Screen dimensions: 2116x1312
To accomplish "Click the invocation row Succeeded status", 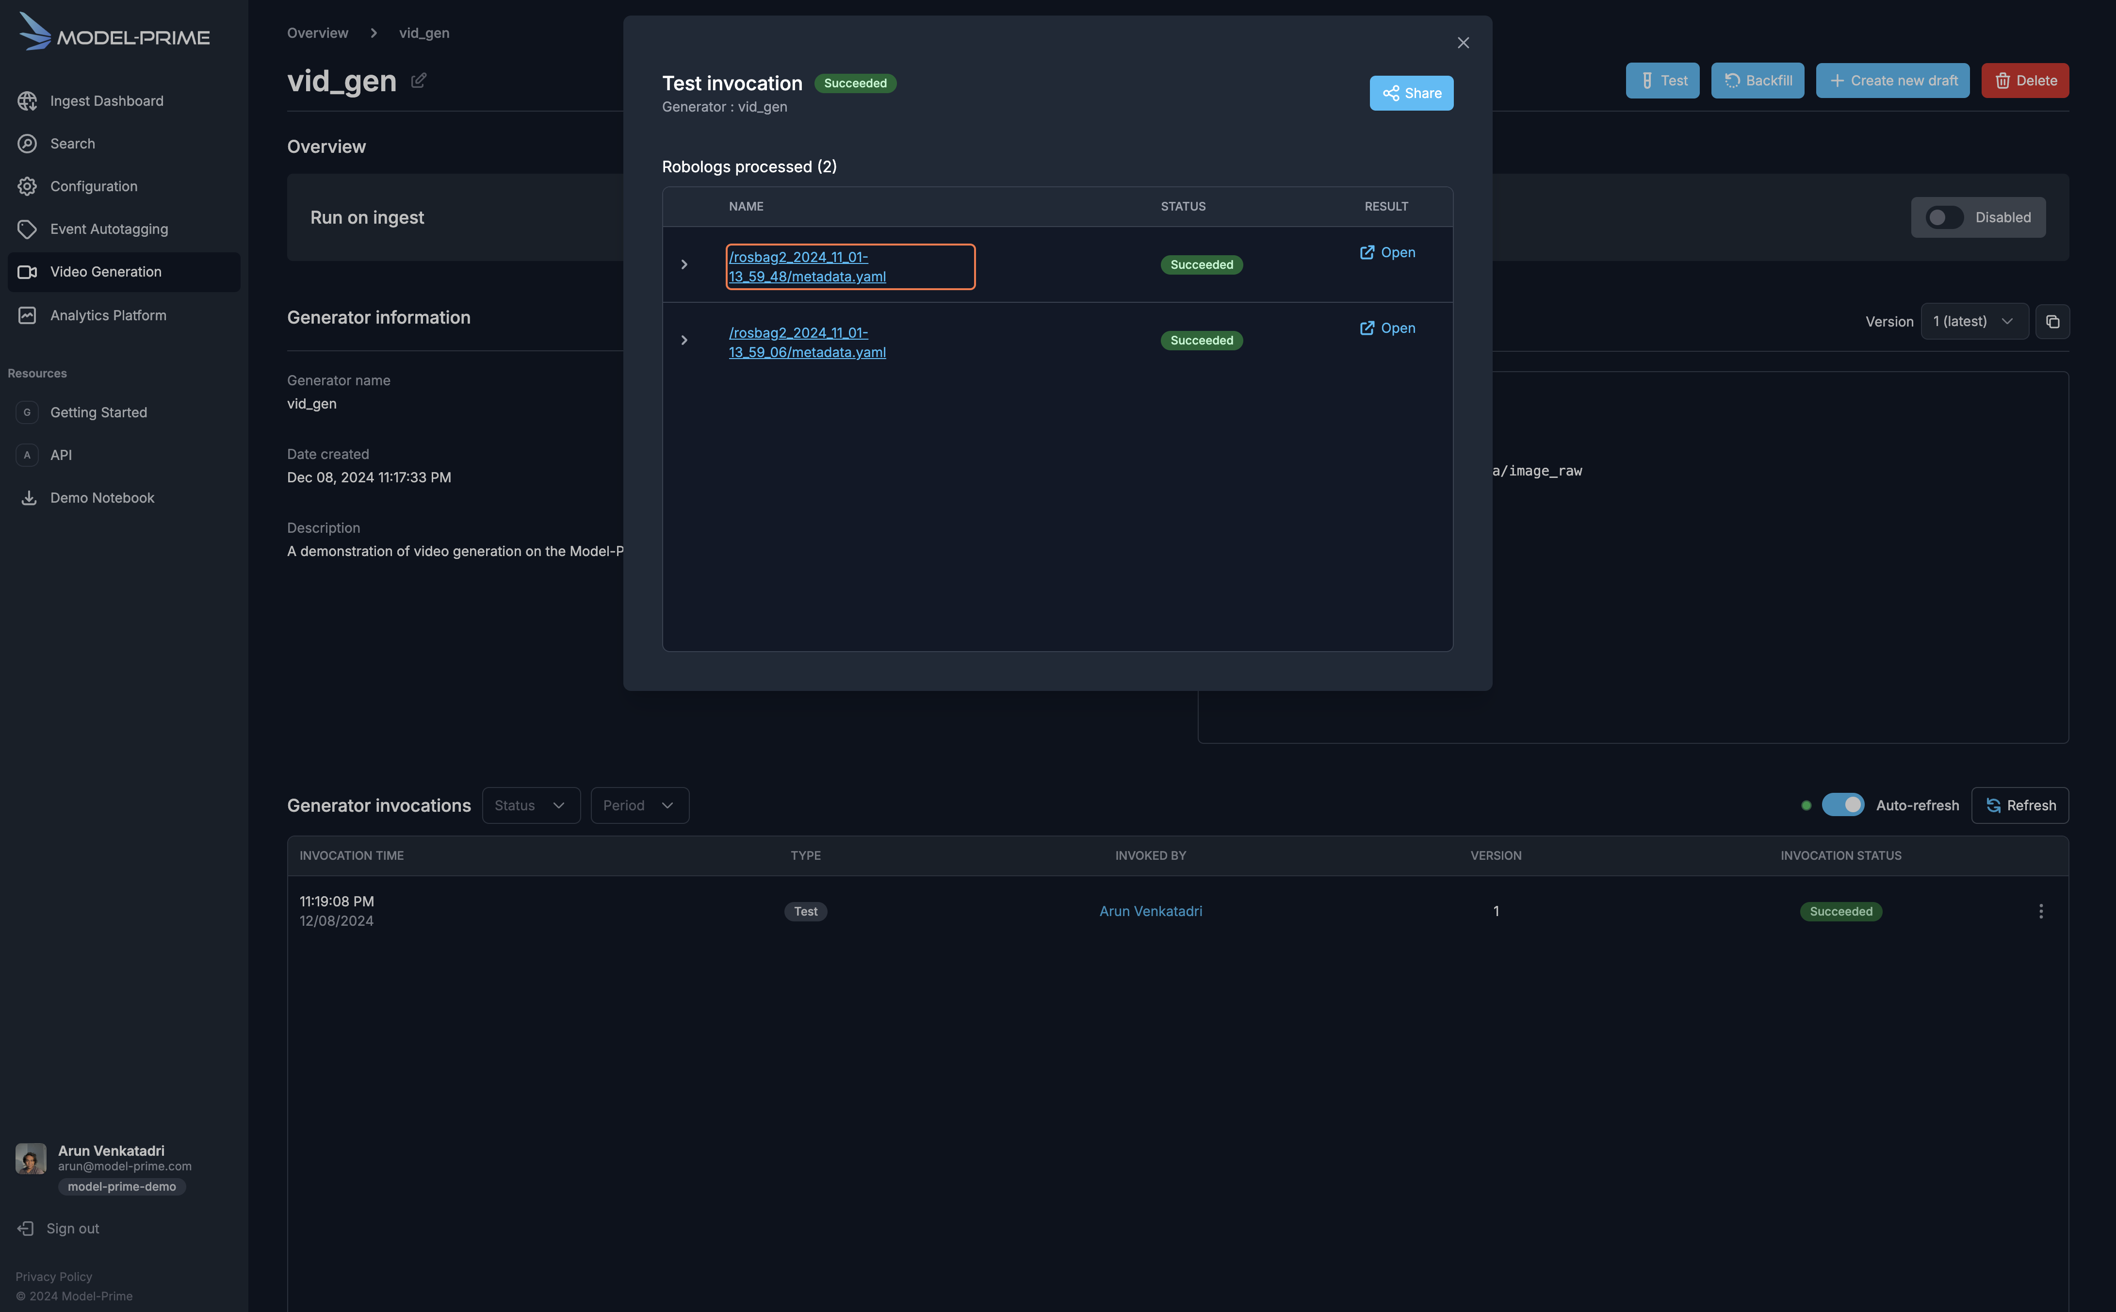I will [x=1840, y=911].
